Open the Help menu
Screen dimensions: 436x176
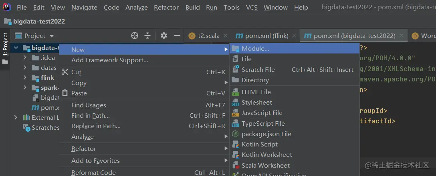point(301,8)
